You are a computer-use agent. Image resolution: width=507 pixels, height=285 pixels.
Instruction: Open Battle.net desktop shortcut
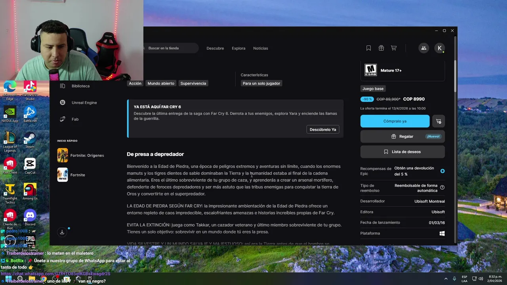click(30, 114)
